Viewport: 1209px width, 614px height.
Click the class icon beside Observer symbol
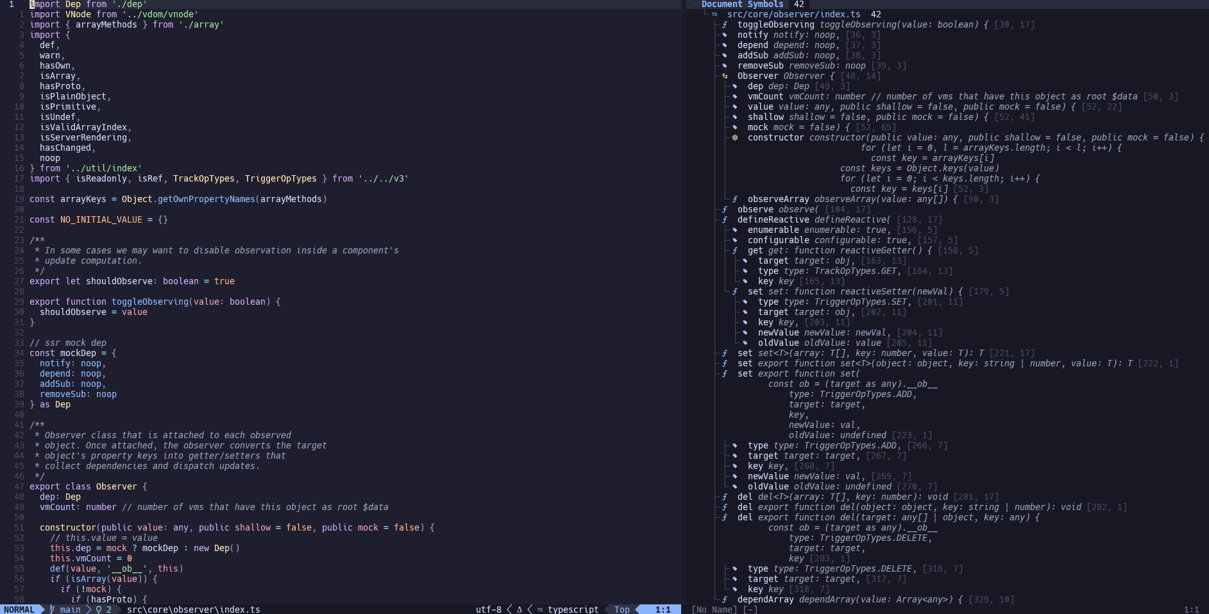click(x=725, y=76)
